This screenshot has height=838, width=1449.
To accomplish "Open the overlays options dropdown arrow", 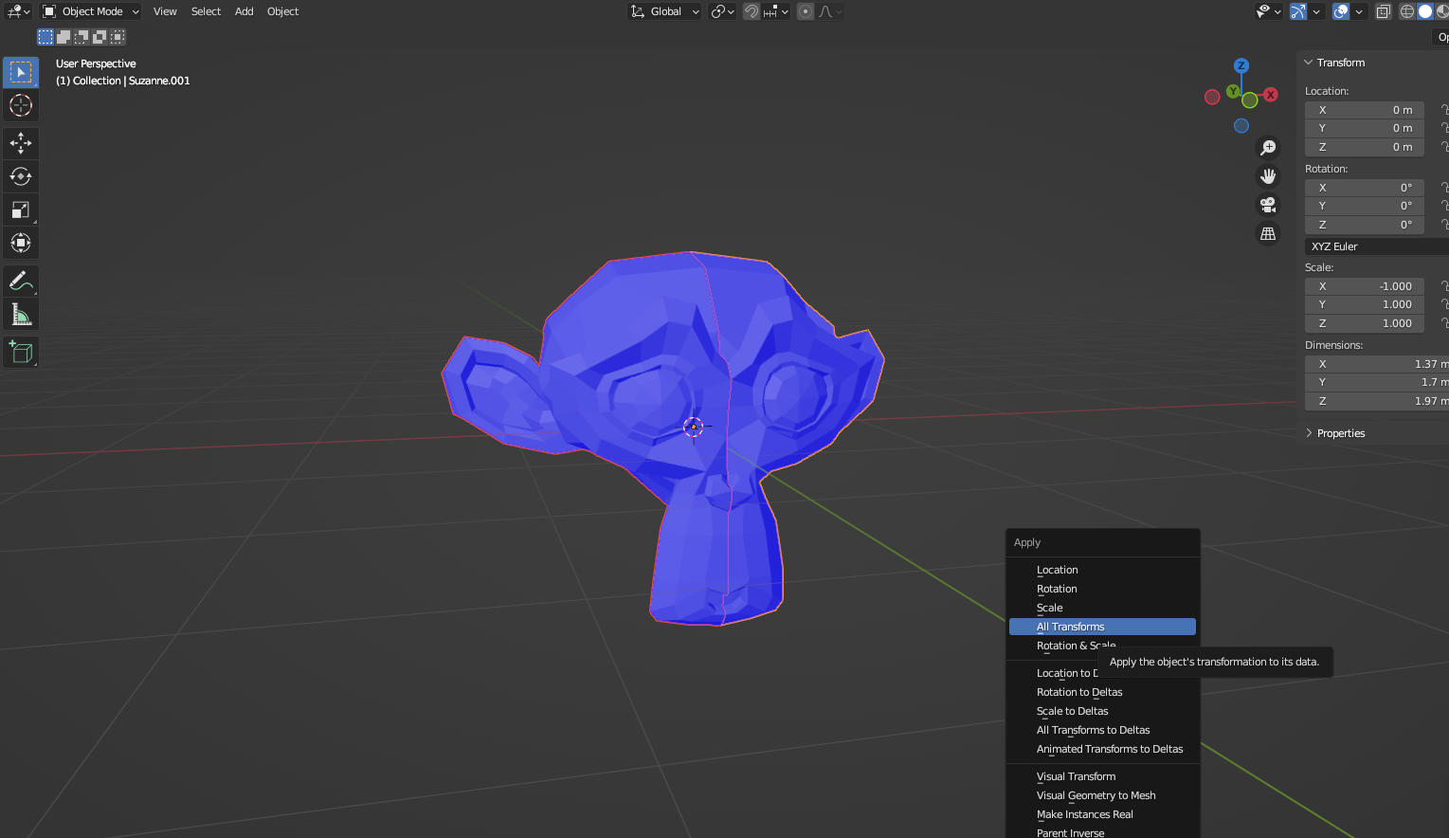I will [1359, 11].
